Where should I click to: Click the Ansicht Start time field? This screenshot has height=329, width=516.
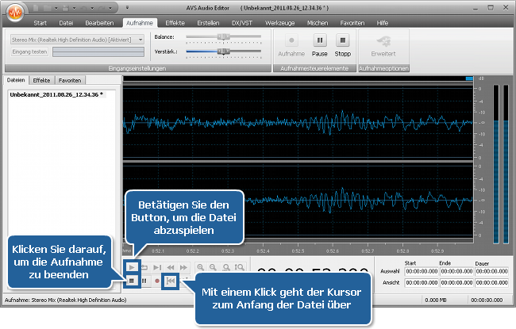point(422,283)
